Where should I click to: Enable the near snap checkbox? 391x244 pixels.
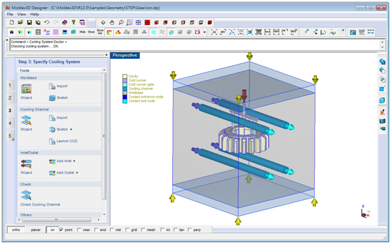click(x=79, y=230)
